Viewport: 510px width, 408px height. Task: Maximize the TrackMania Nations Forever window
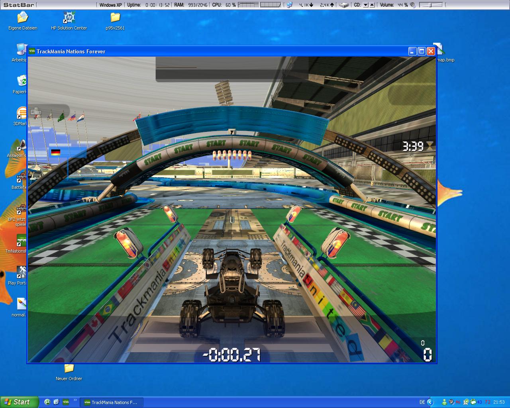coord(422,51)
